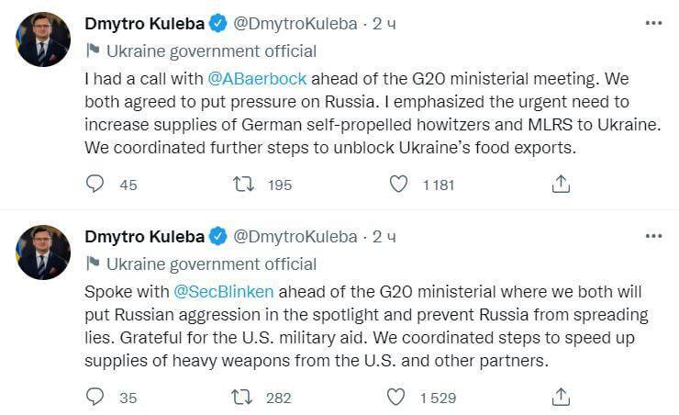This screenshot has height=415, width=679.
Task: Open more options menu on second tweet
Action: click(x=652, y=236)
